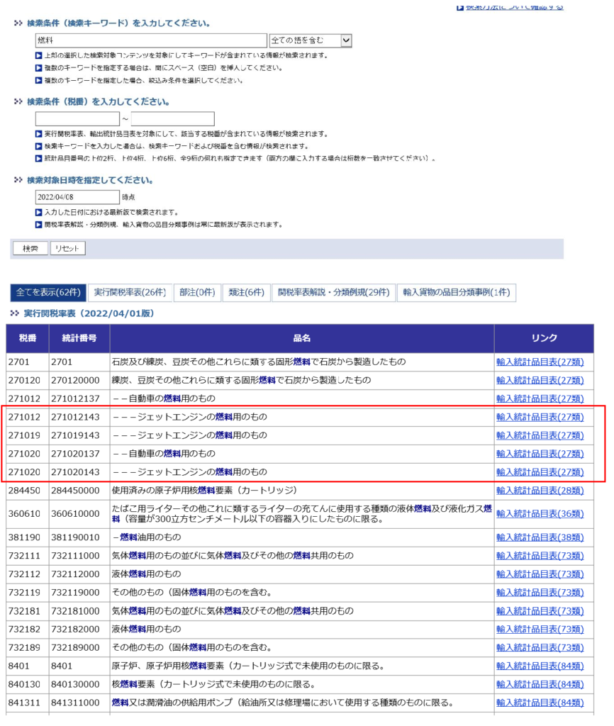
Task: Open 輸入統計品目表(27類) link in row 2701
Action: coord(540,362)
